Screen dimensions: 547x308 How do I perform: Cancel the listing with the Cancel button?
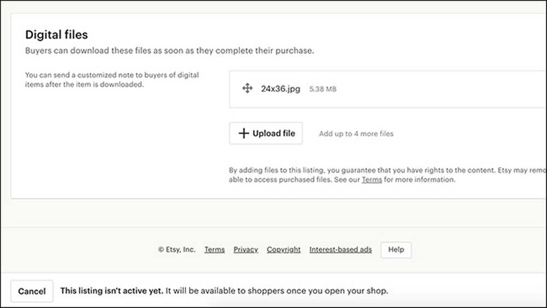coord(32,291)
